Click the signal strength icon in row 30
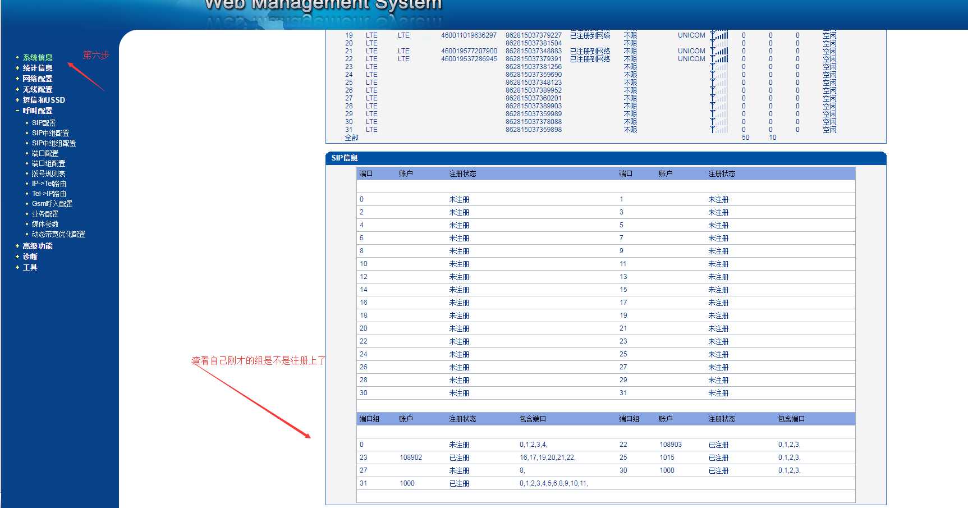Screen dimensions: 968x508 coord(719,122)
